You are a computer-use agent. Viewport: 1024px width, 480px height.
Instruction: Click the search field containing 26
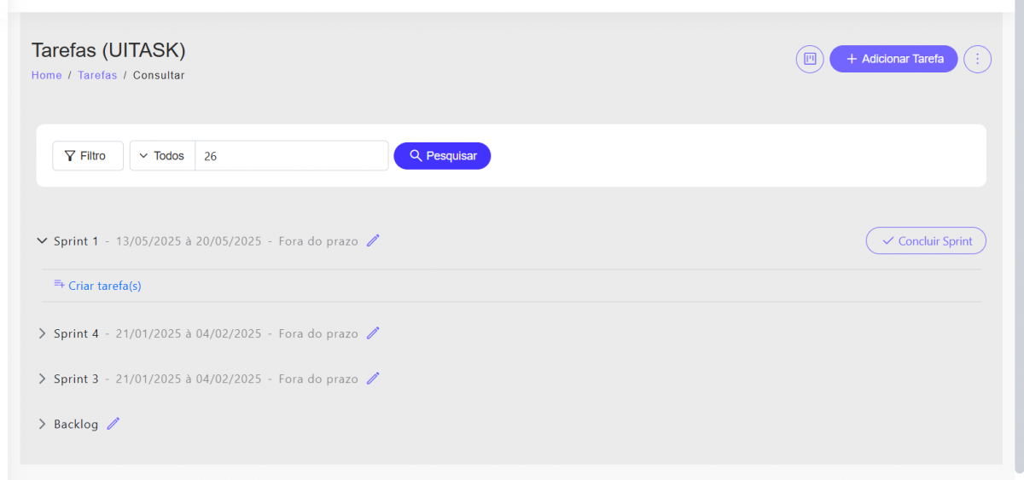coord(291,156)
